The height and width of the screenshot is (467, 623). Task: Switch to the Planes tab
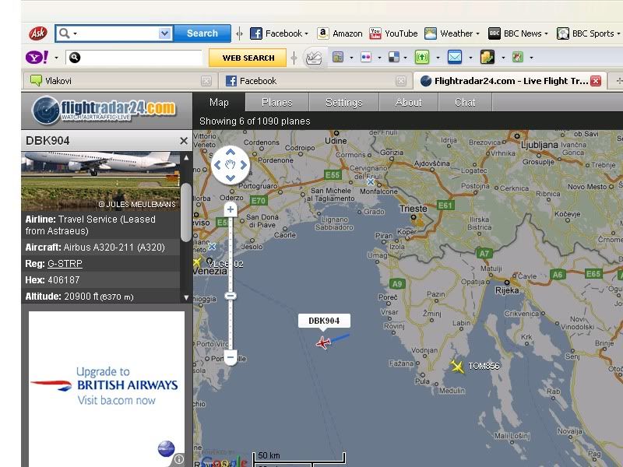click(277, 103)
